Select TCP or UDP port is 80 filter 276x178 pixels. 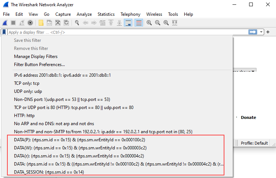[74, 108]
